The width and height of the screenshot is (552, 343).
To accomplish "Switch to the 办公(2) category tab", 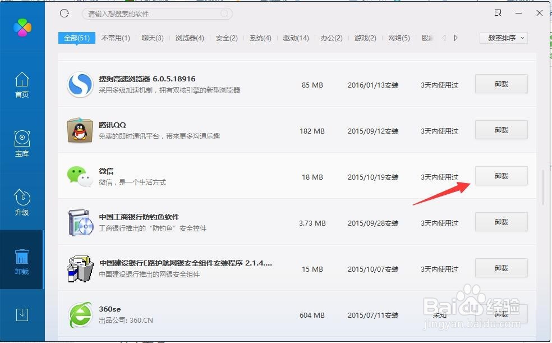I will tap(332, 38).
